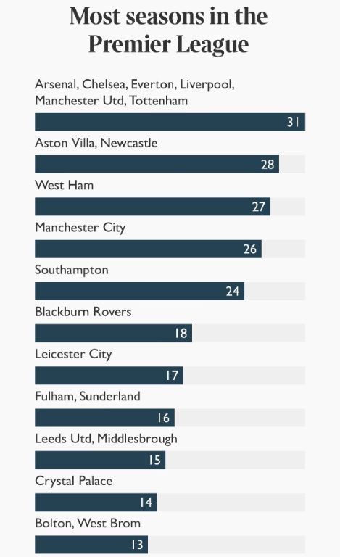This screenshot has height=557, width=340.
Task: Select the Aston Villa, Newcastle bar showing 28
Action: [x=157, y=165]
